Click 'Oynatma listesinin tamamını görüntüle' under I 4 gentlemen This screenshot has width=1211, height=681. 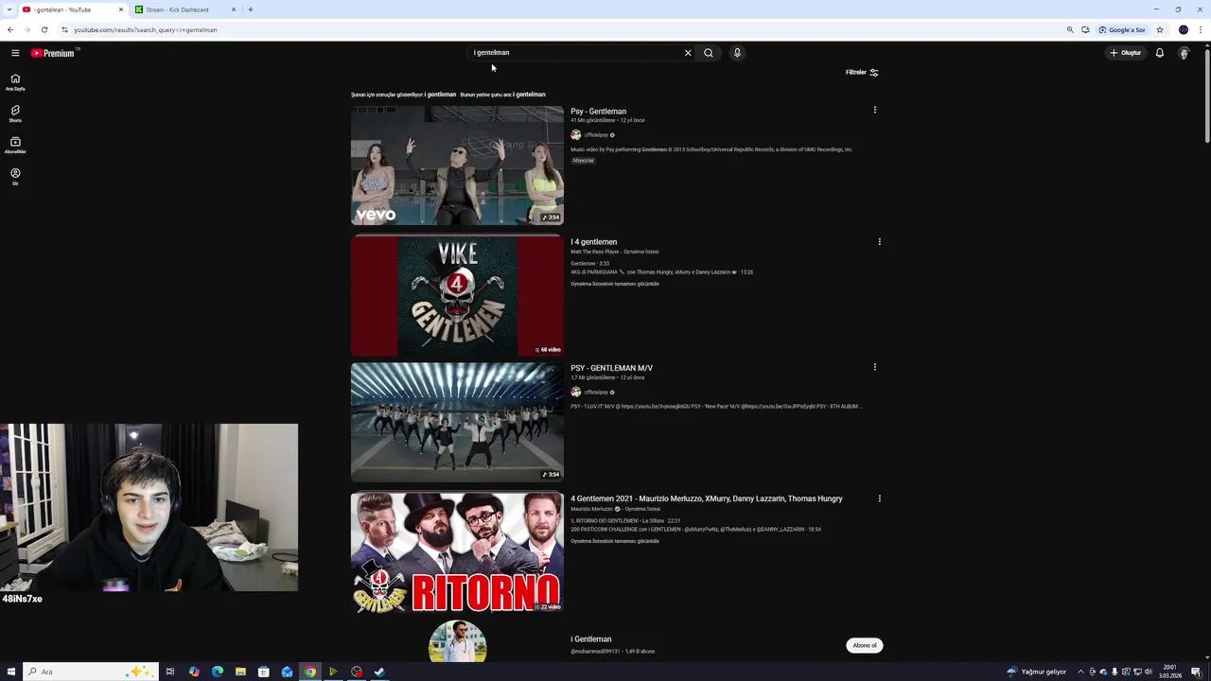point(615,284)
